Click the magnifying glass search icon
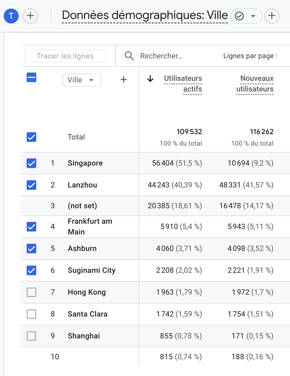290x376 pixels. click(x=129, y=56)
